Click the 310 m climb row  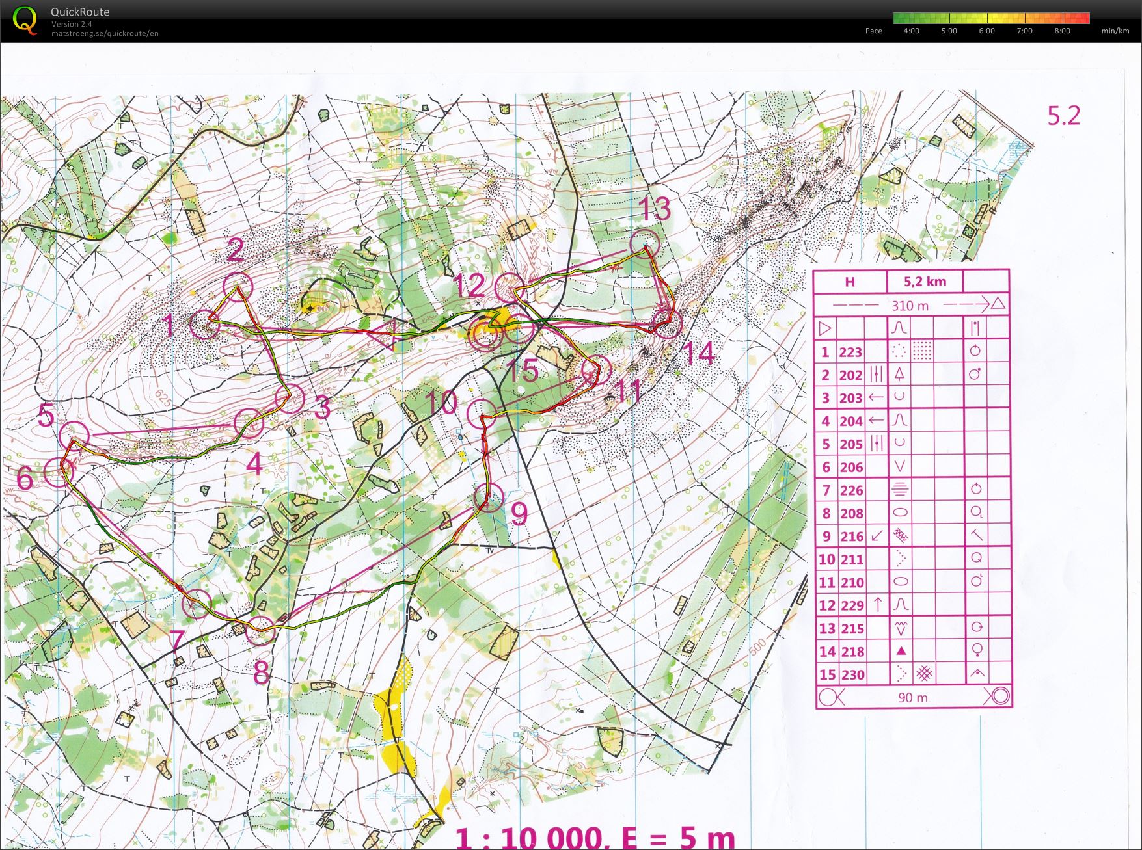point(911,304)
